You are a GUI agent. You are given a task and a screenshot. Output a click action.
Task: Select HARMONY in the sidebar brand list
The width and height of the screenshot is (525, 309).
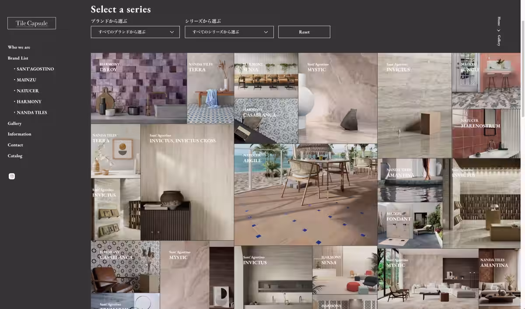pos(29,102)
